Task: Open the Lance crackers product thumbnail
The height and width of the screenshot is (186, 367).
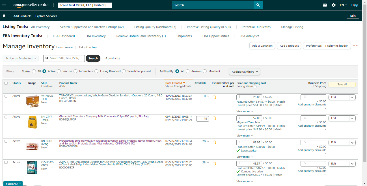Action: click(32, 101)
